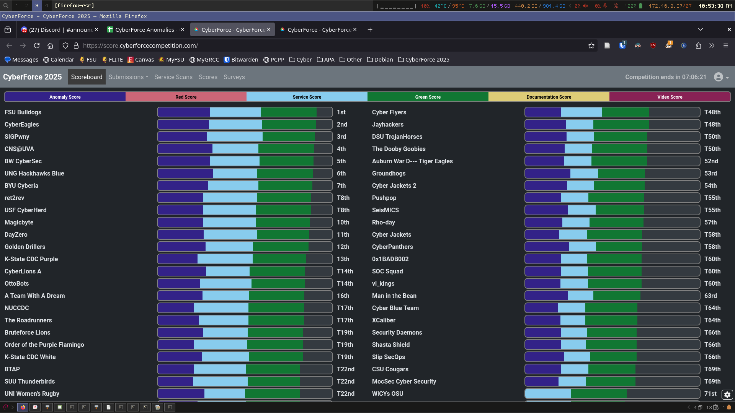Click the settings gear at bottom right
735x413 pixels.
tap(727, 395)
